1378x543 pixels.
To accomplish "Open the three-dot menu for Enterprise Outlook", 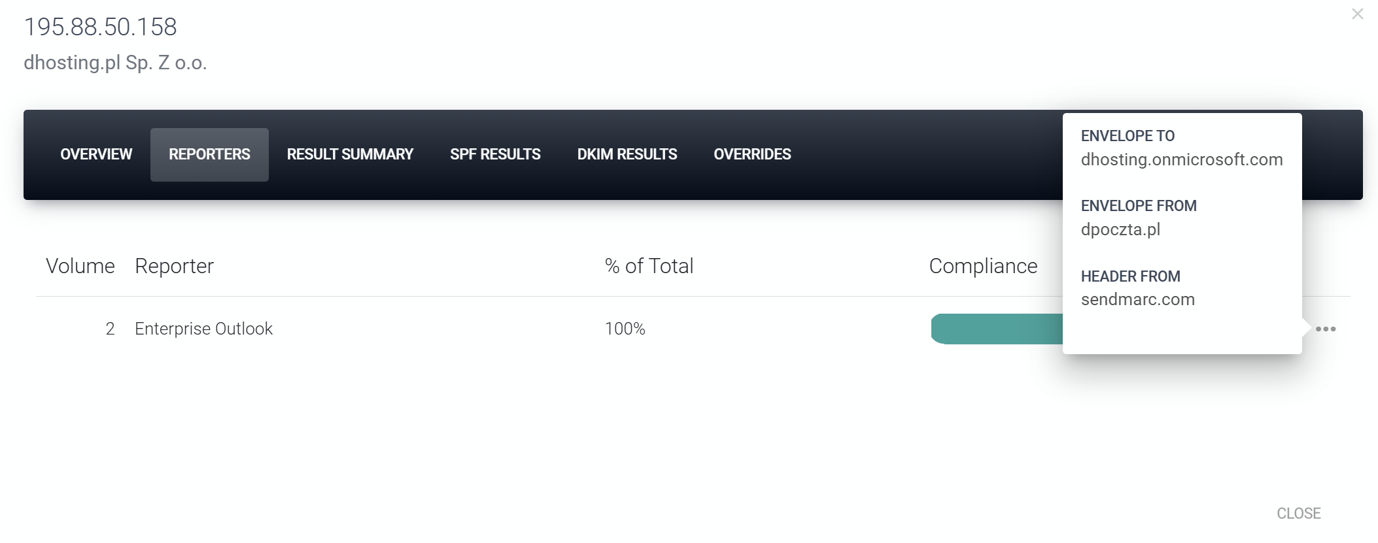I will (x=1325, y=329).
